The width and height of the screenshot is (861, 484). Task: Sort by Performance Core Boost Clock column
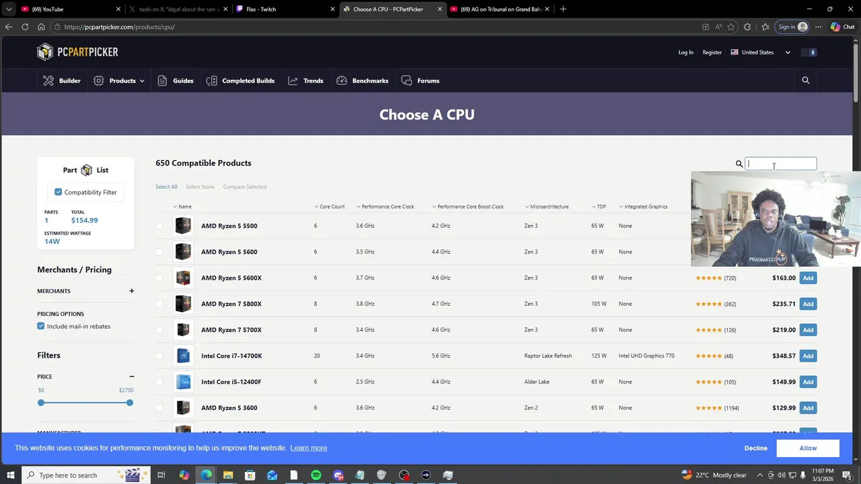467,206
